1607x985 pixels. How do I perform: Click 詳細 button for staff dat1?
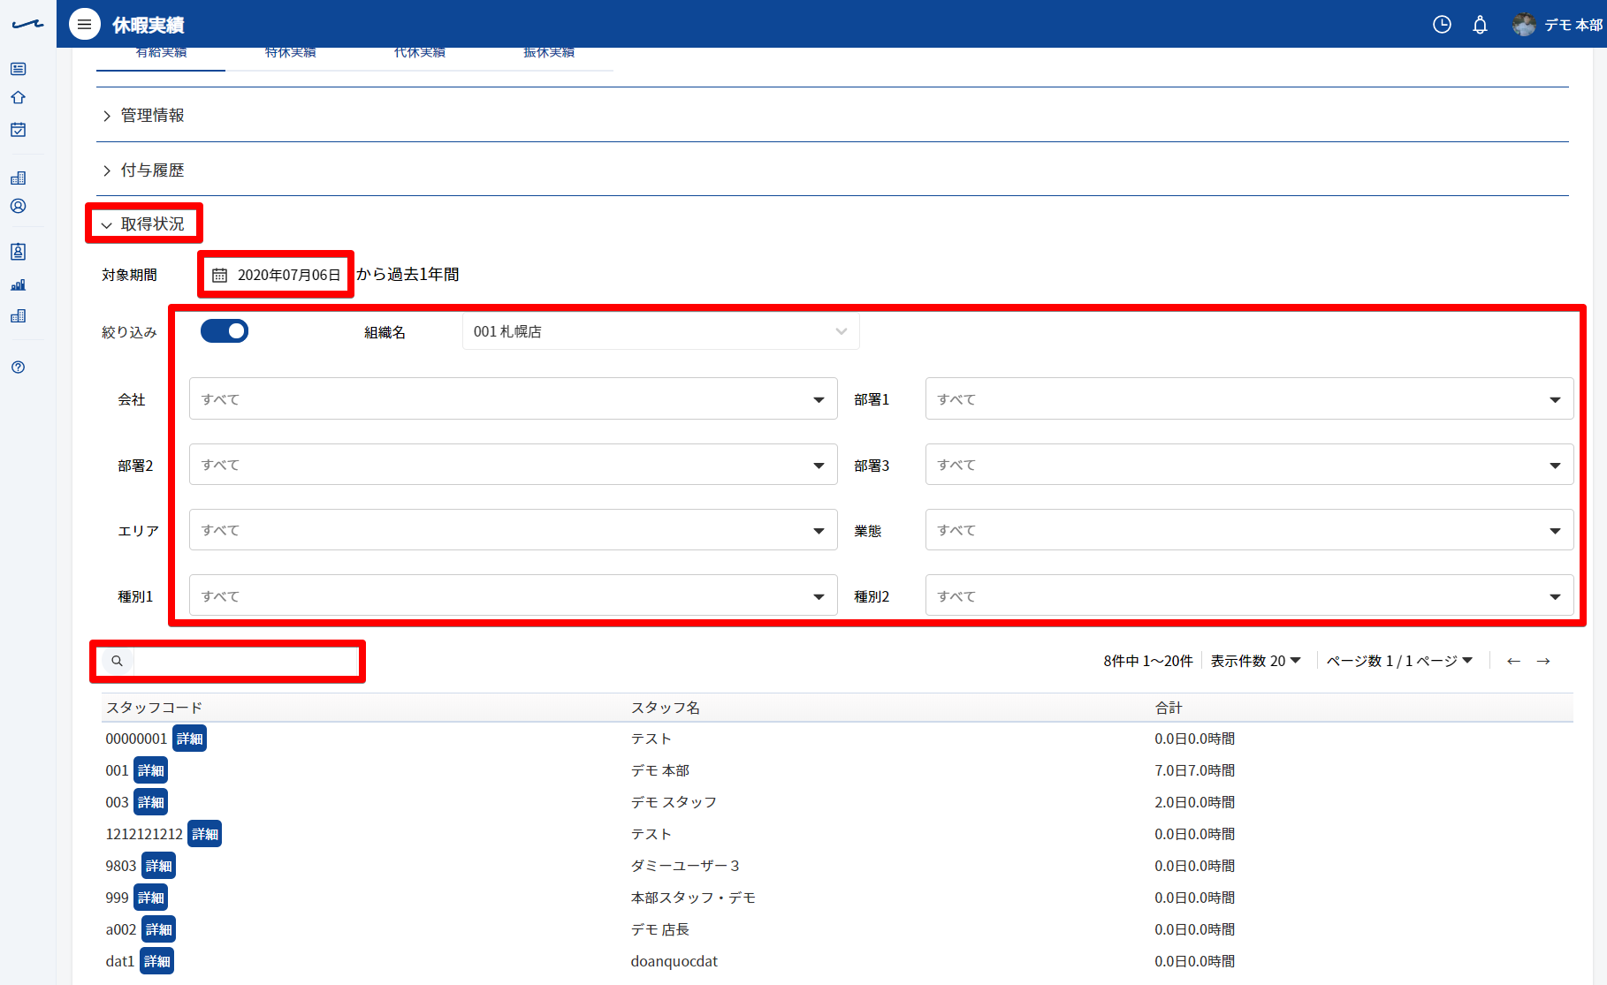click(x=157, y=961)
